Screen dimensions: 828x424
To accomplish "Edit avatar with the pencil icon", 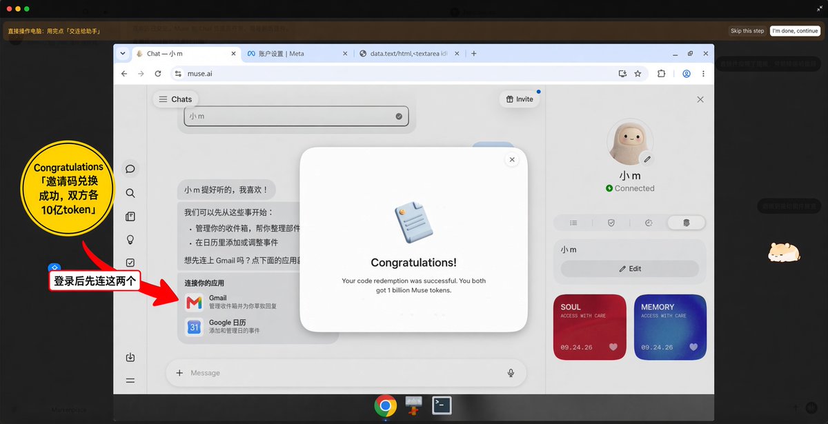I will (647, 159).
